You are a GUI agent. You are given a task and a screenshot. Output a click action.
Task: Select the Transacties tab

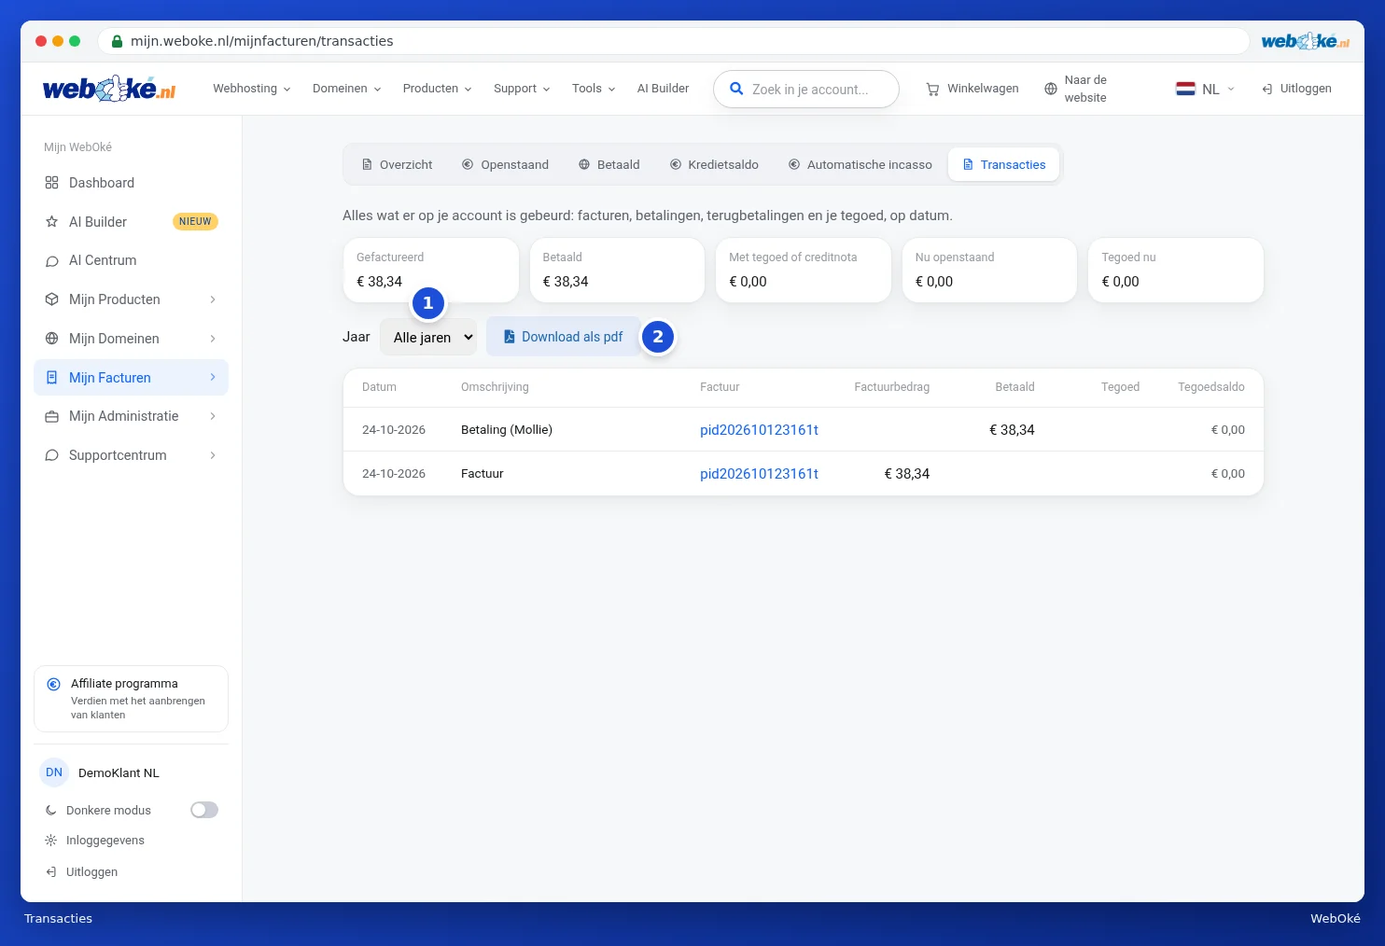pos(1004,164)
